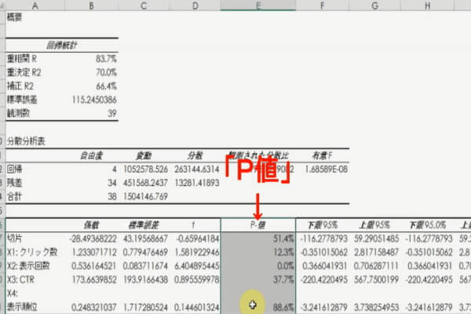Select column B header
This screenshot has width=471, height=314.
(x=93, y=5)
